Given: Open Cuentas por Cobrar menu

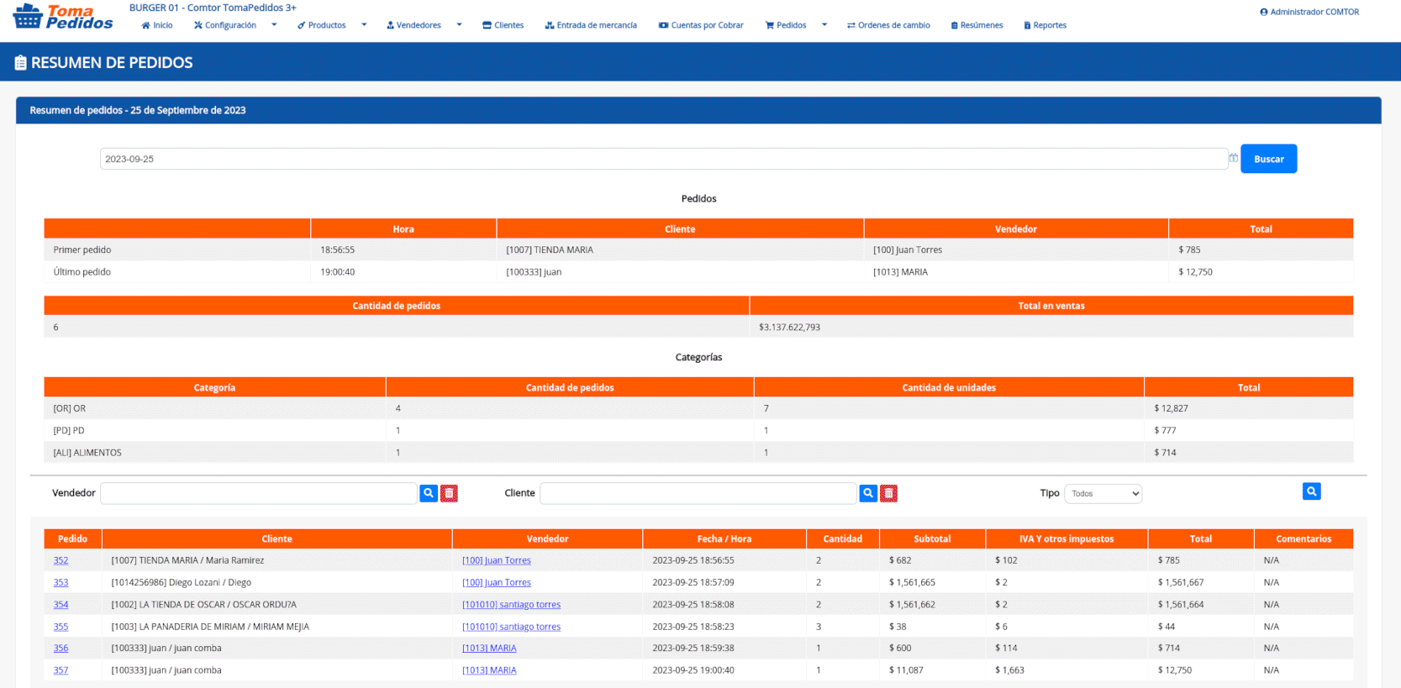Looking at the screenshot, I should point(701,25).
